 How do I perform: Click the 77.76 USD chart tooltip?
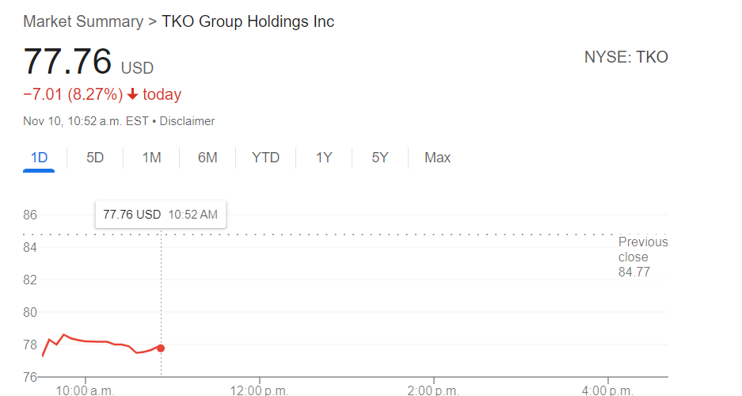click(x=160, y=214)
